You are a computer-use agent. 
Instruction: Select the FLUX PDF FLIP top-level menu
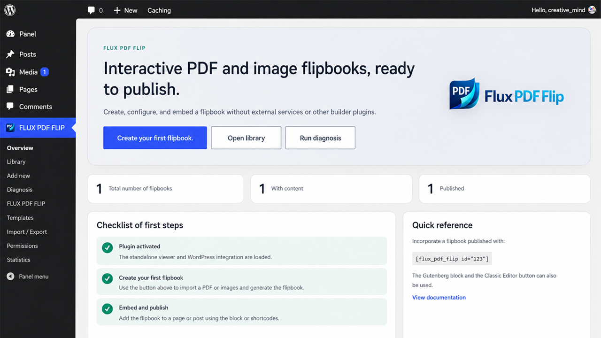click(x=38, y=128)
